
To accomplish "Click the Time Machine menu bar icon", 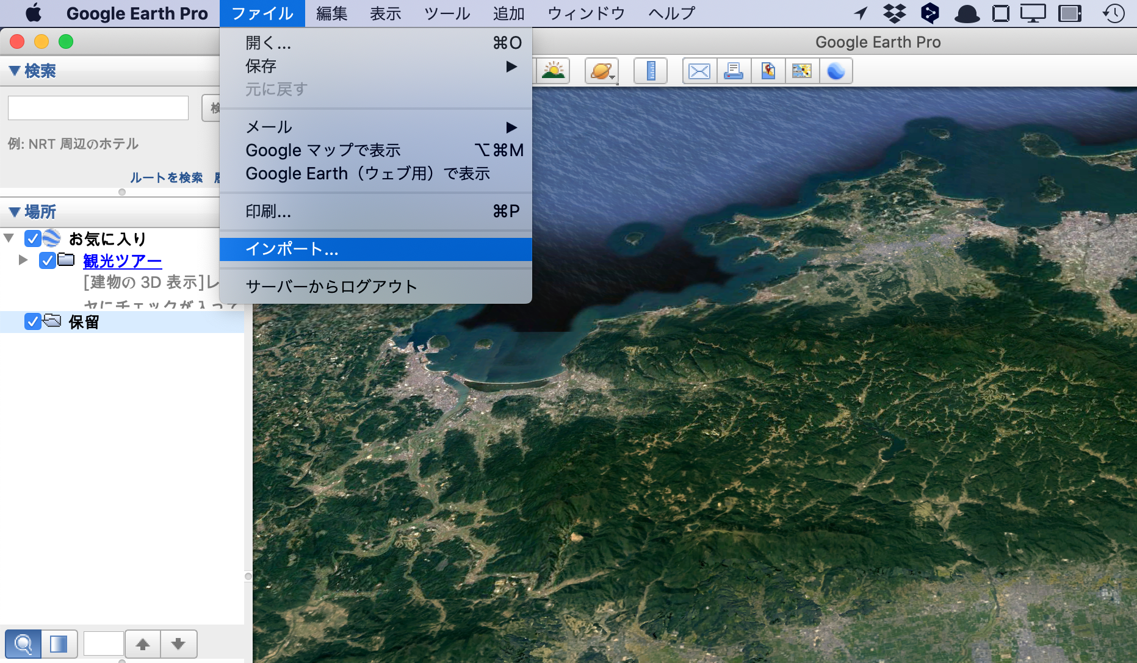I will pyautogui.click(x=1114, y=13).
